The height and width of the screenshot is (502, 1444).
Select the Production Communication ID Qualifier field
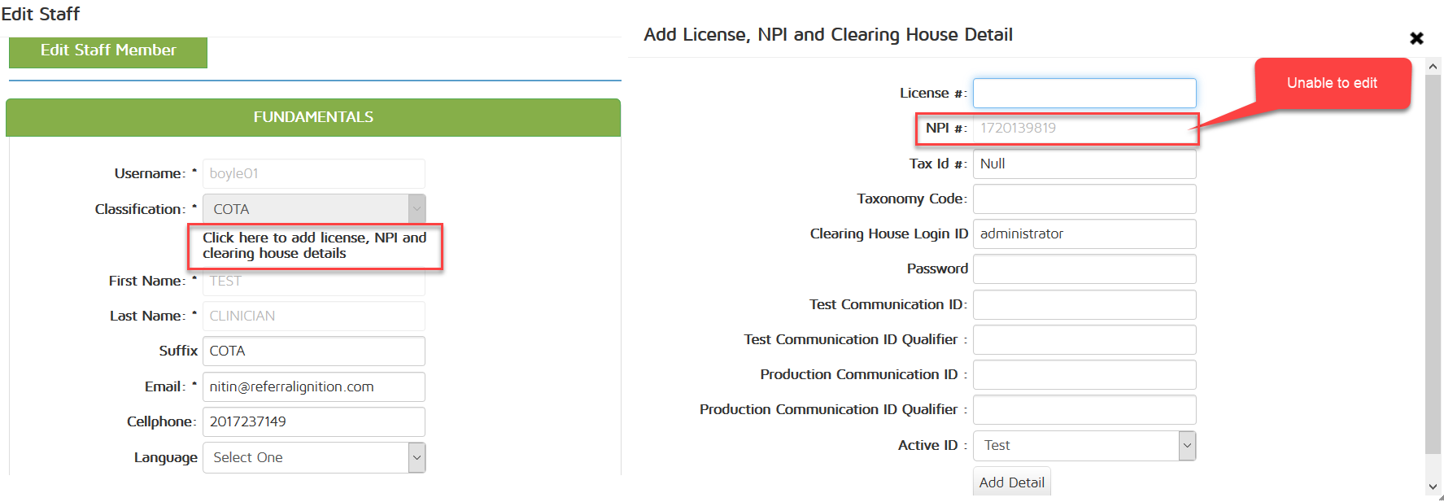1084,409
